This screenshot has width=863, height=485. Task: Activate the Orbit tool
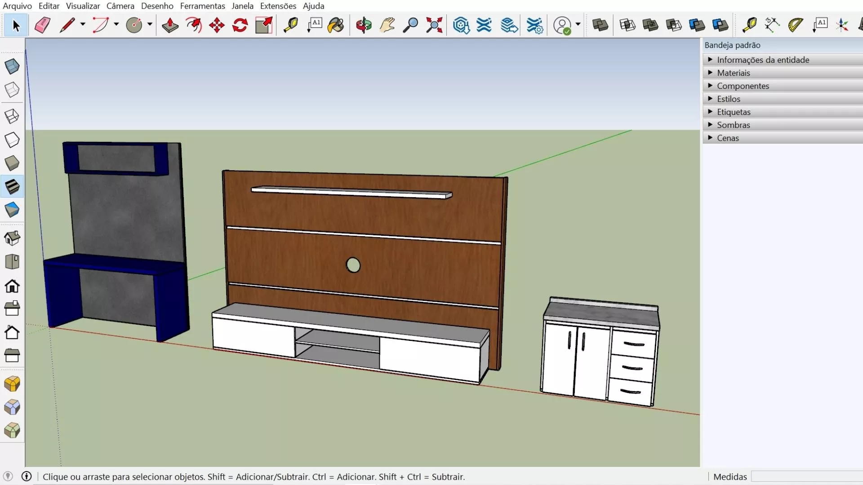(364, 25)
